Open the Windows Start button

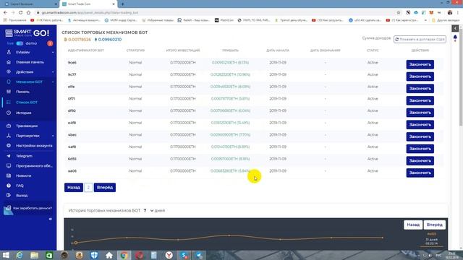click(6, 255)
